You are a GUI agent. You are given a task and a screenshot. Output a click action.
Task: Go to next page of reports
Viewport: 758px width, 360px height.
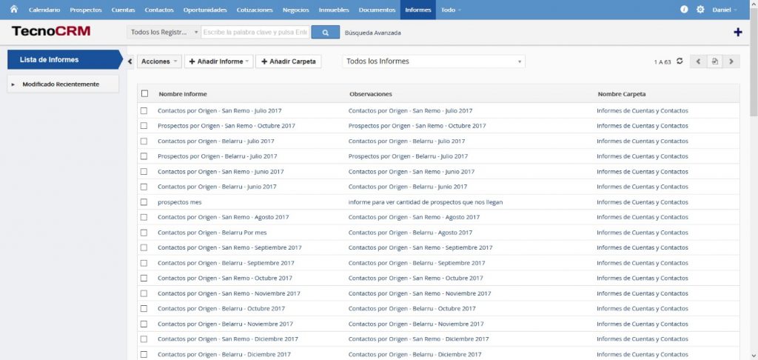coord(731,61)
